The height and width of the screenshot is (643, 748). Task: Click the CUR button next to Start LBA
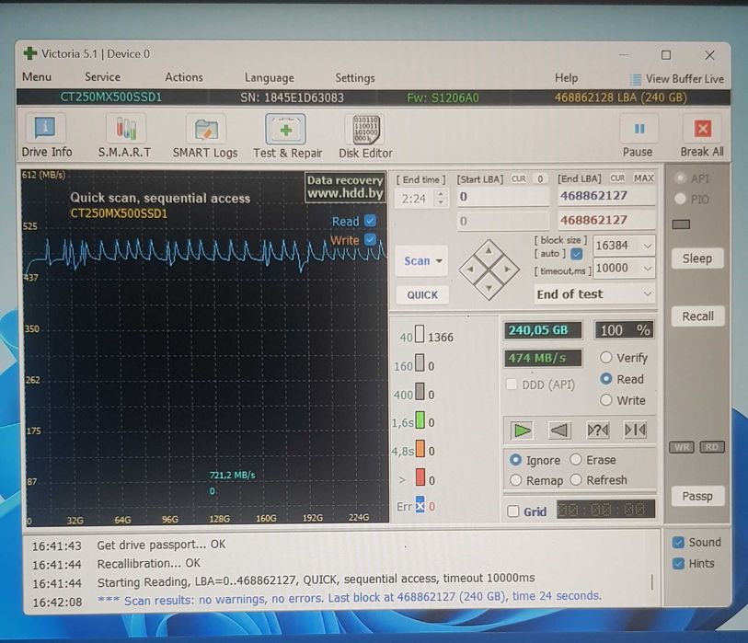click(519, 178)
